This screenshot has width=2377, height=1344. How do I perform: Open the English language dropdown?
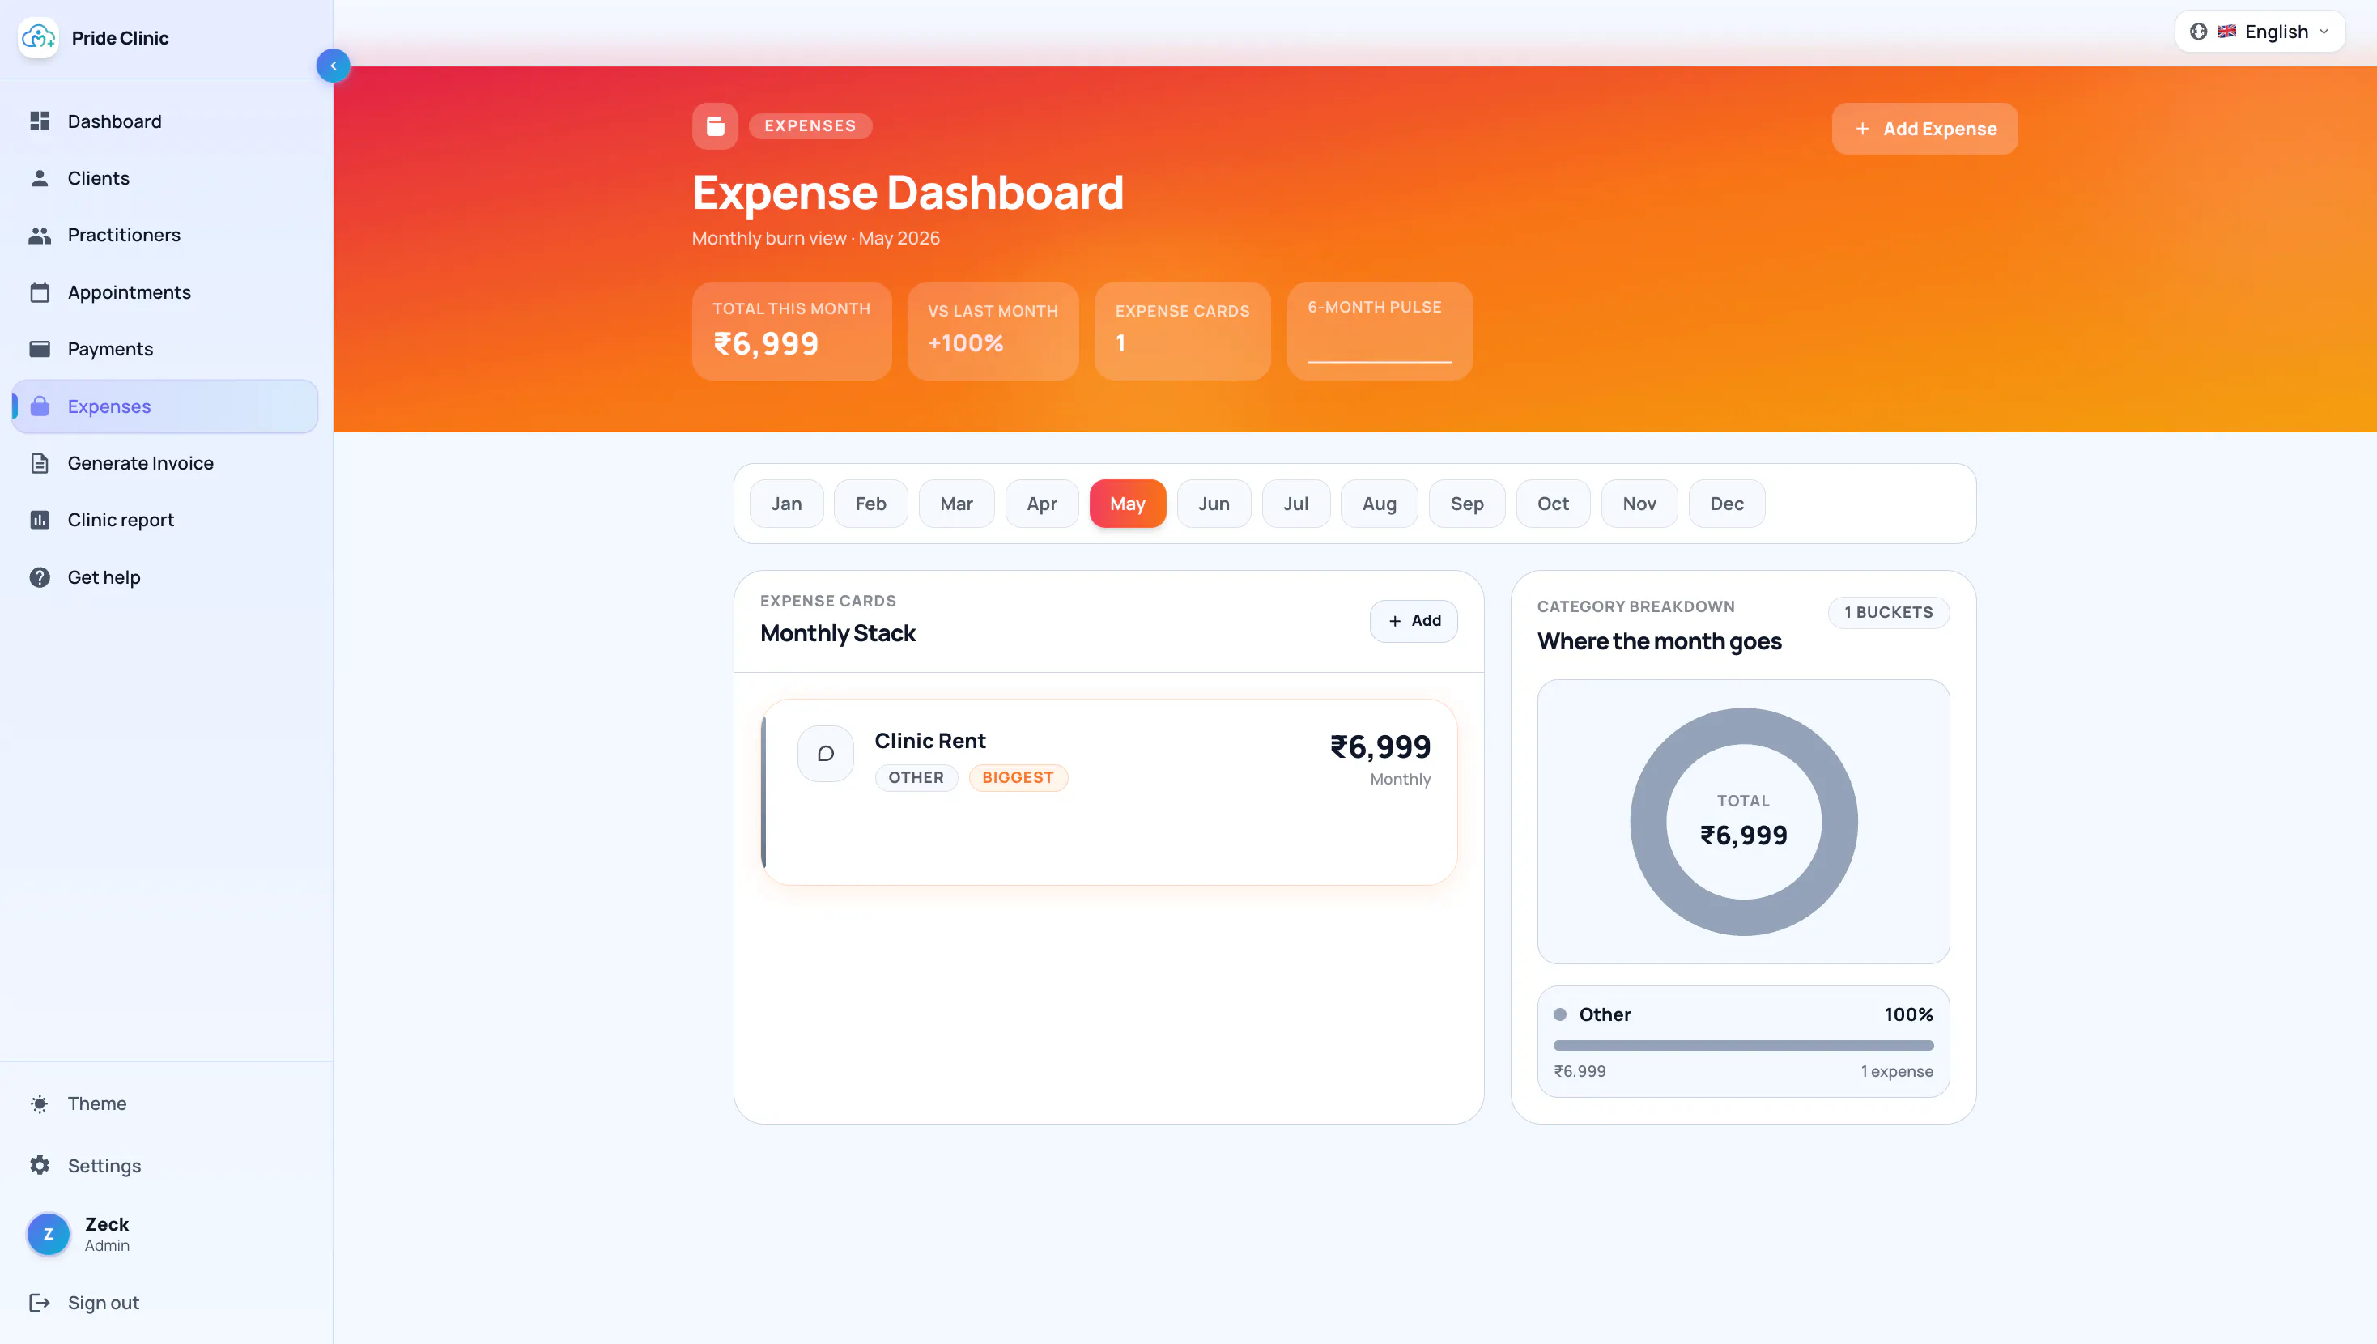(2260, 32)
